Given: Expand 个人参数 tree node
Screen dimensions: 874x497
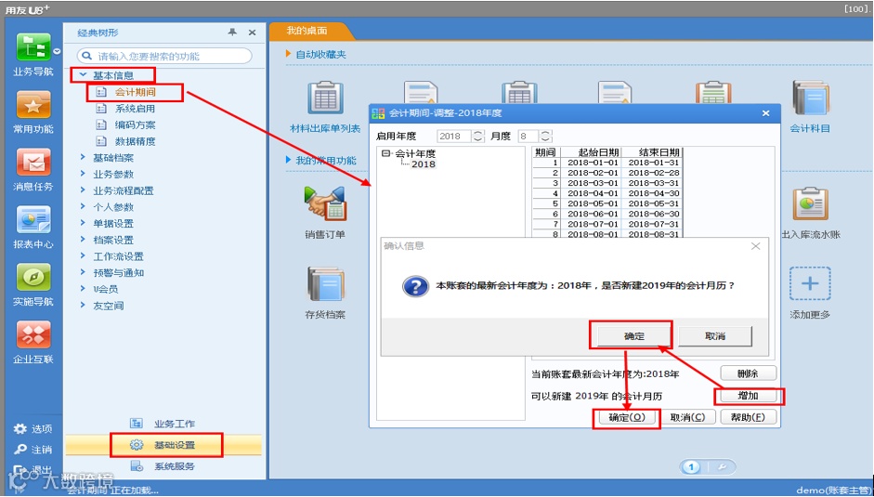Looking at the screenshot, I should coord(83,206).
